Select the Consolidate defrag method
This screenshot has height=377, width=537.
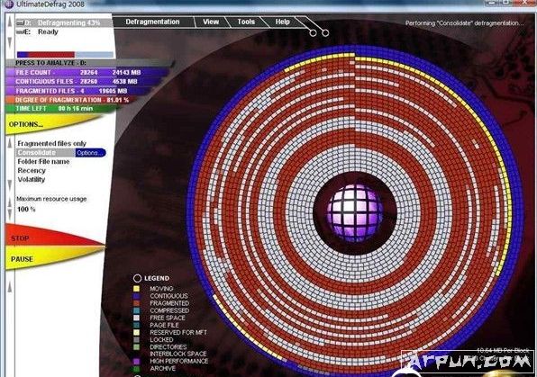(x=46, y=153)
